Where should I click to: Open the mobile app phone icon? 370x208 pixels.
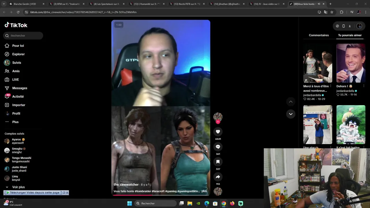pyautogui.click(x=343, y=26)
